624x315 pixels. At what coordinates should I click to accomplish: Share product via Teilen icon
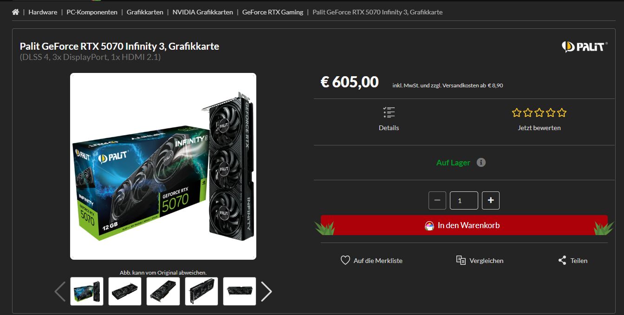tap(562, 260)
